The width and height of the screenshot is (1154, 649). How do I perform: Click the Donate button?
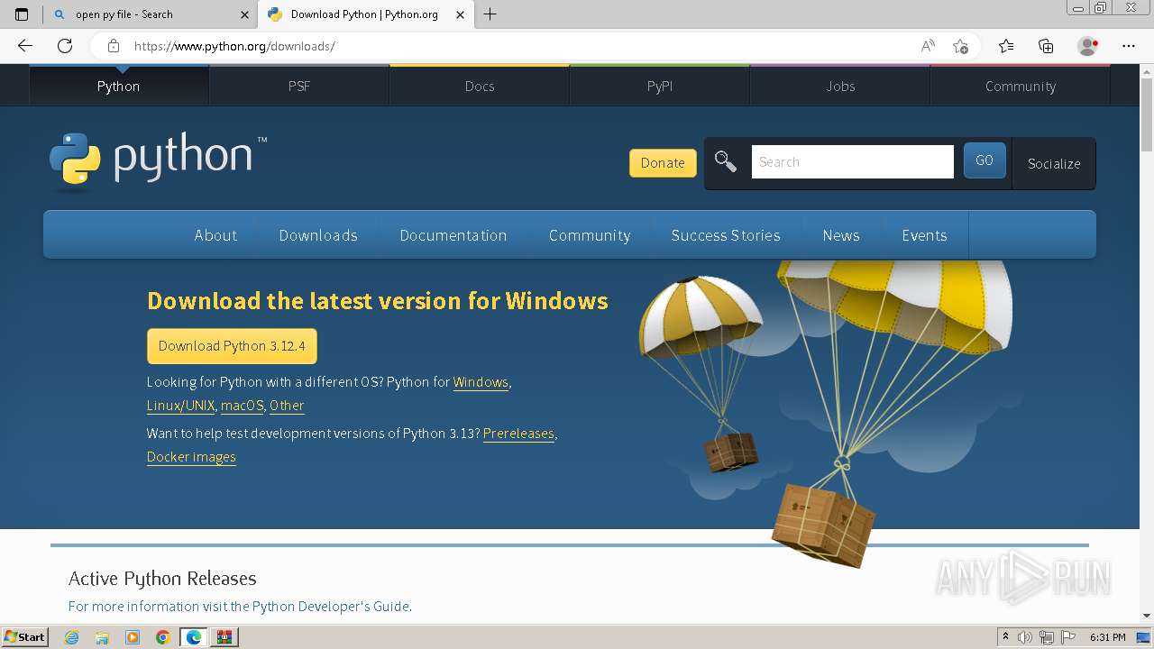pyautogui.click(x=663, y=163)
